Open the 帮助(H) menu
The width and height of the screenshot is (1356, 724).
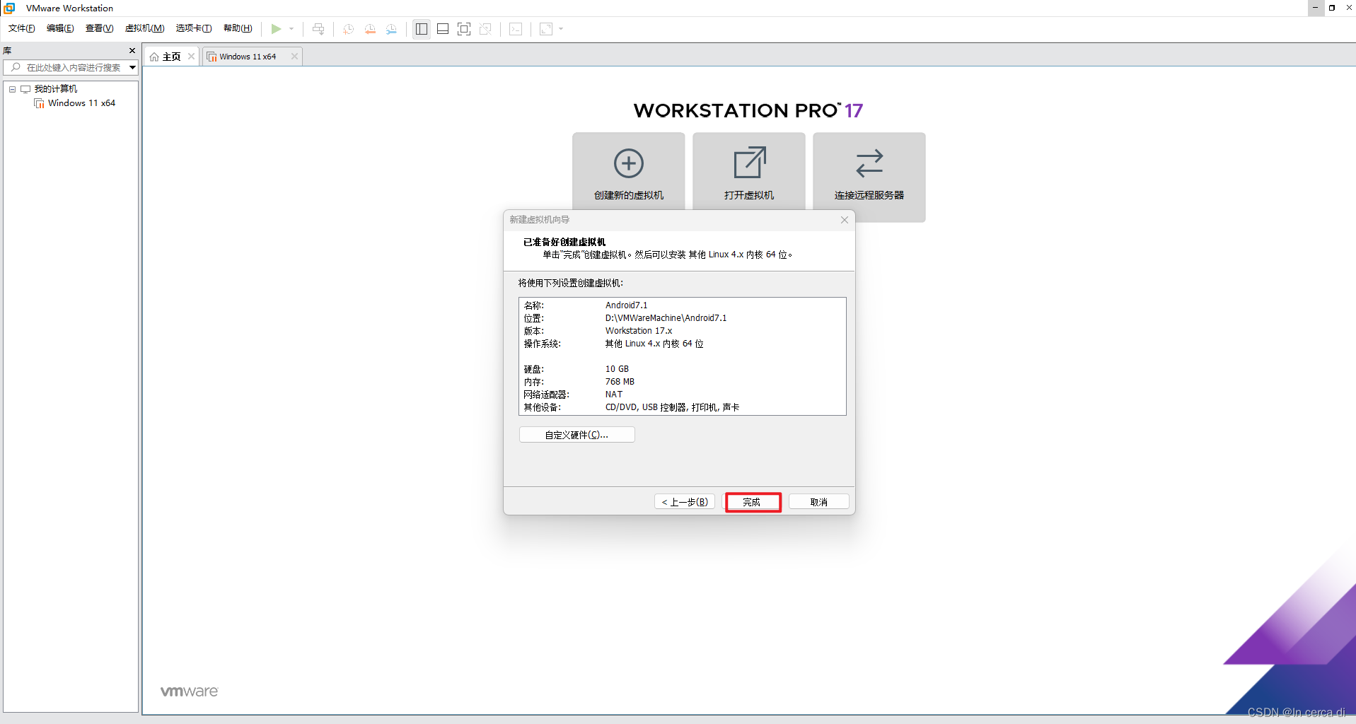coord(238,28)
